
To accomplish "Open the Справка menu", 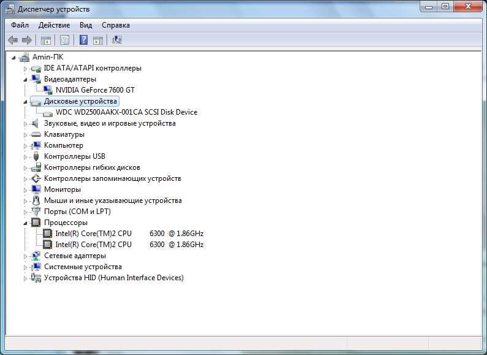I will click(116, 25).
